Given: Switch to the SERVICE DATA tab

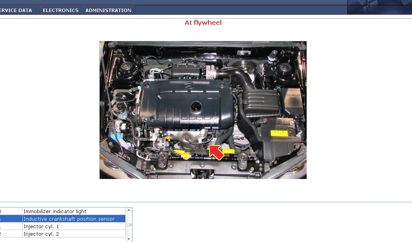Looking at the screenshot, I should [x=16, y=10].
